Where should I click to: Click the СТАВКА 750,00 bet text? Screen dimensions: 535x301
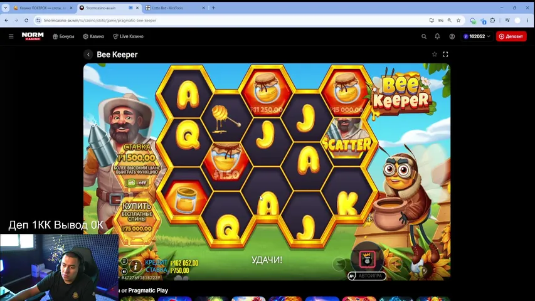(167, 270)
